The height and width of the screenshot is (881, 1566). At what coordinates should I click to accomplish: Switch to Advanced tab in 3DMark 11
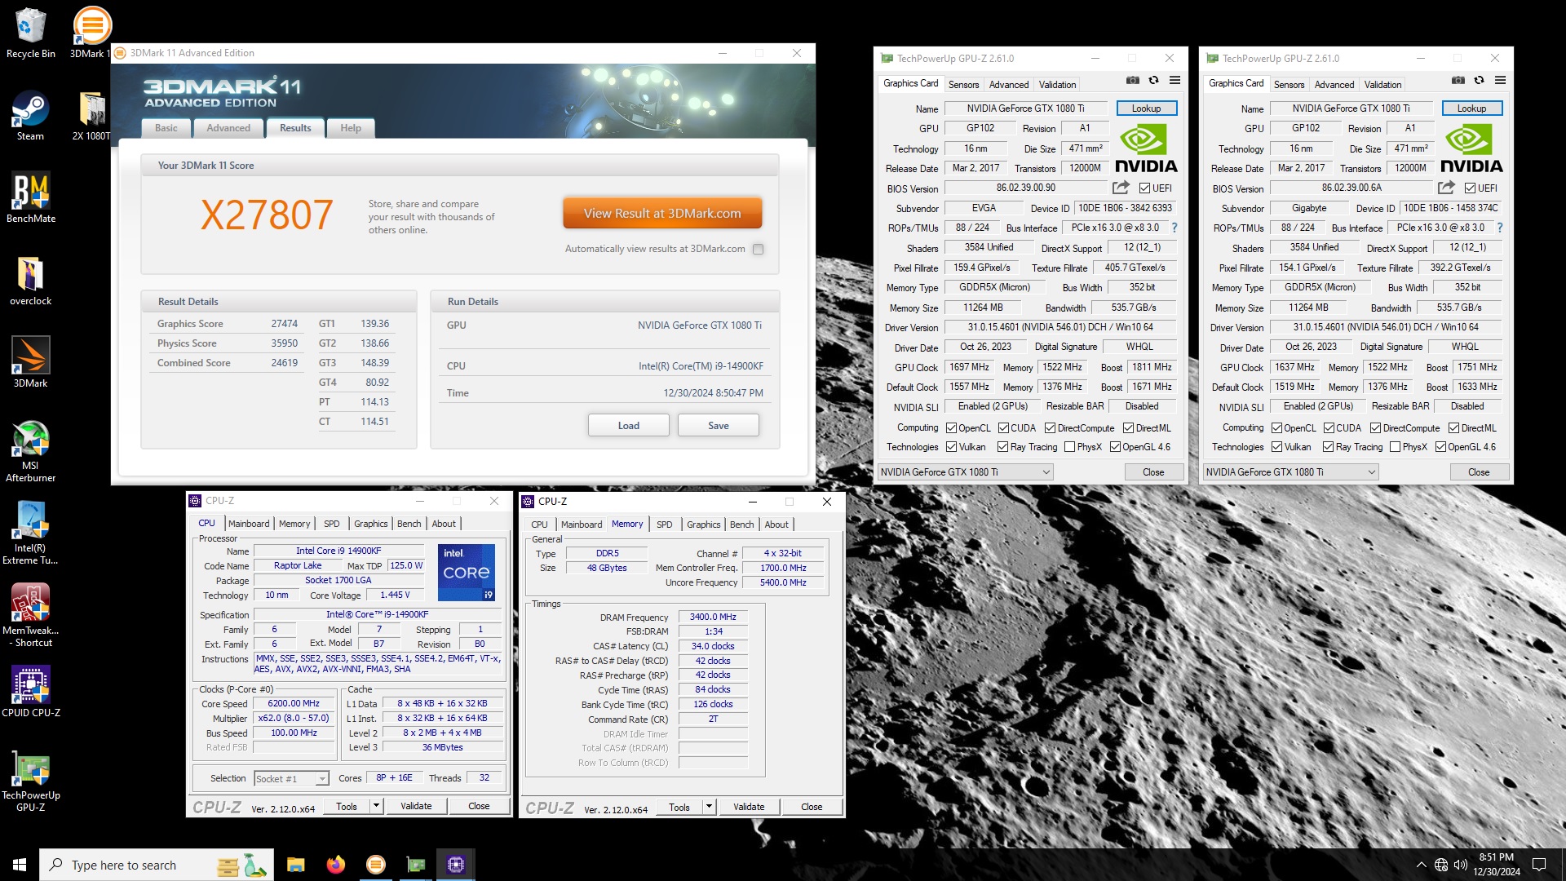228,128
